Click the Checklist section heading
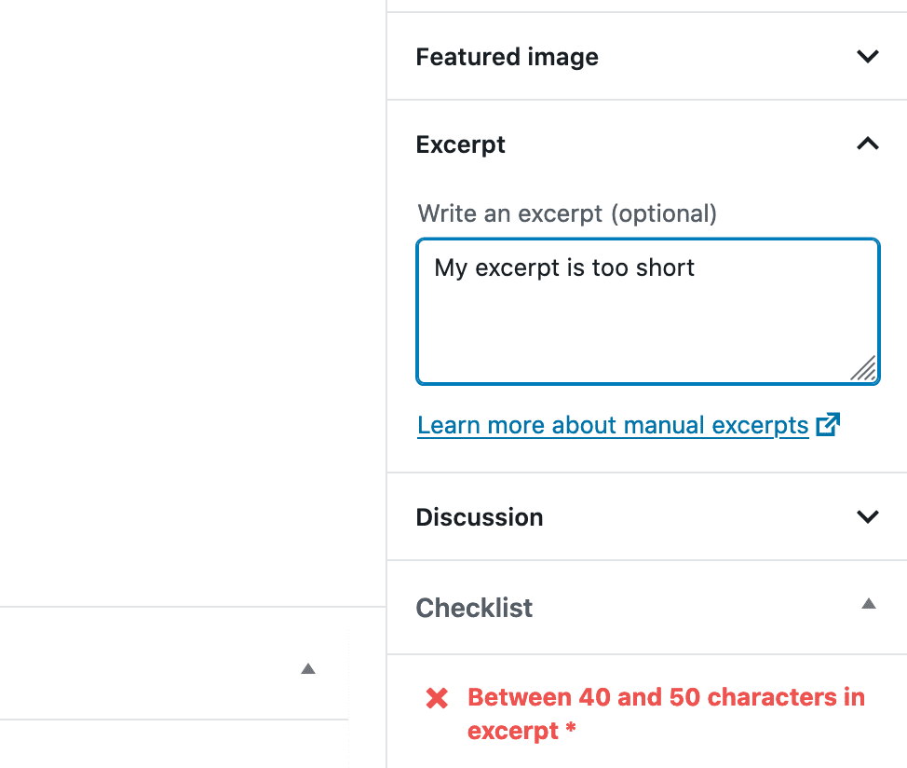The height and width of the screenshot is (768, 907). (x=474, y=608)
